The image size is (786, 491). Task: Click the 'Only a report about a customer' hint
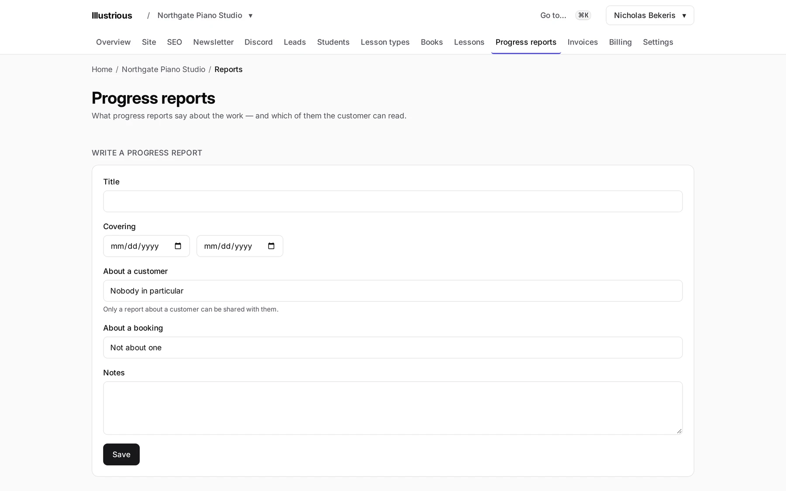(x=191, y=309)
